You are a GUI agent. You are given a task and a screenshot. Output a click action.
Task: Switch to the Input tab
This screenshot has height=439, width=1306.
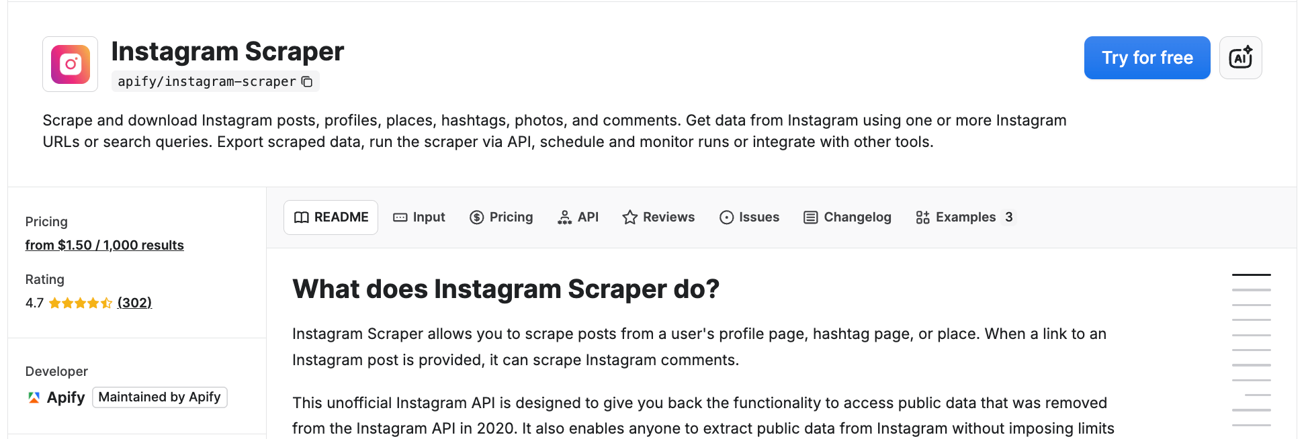pos(428,217)
